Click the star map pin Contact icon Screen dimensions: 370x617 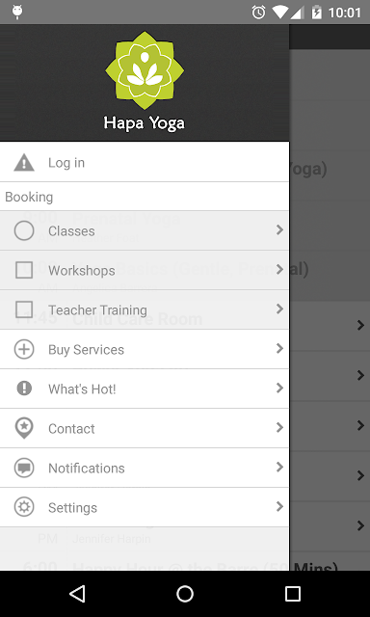(24, 428)
